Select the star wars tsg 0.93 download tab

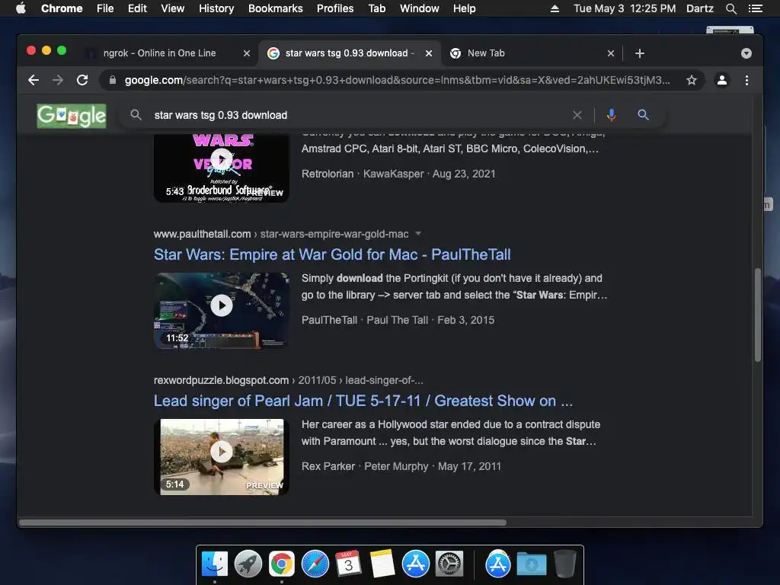click(348, 53)
